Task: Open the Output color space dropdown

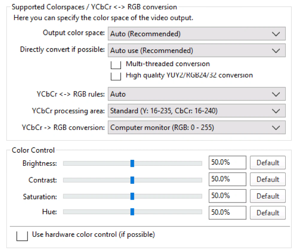Action: (196, 34)
